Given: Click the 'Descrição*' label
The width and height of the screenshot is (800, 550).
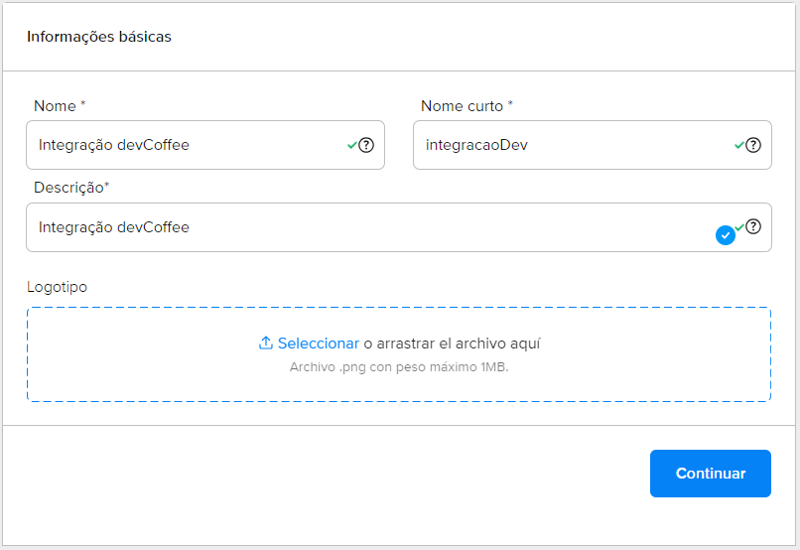Looking at the screenshot, I should 70,187.
